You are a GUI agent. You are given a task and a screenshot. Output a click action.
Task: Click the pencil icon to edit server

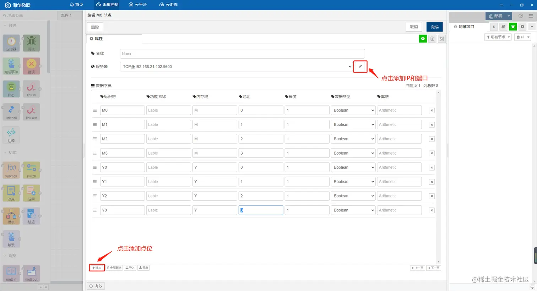(360, 66)
